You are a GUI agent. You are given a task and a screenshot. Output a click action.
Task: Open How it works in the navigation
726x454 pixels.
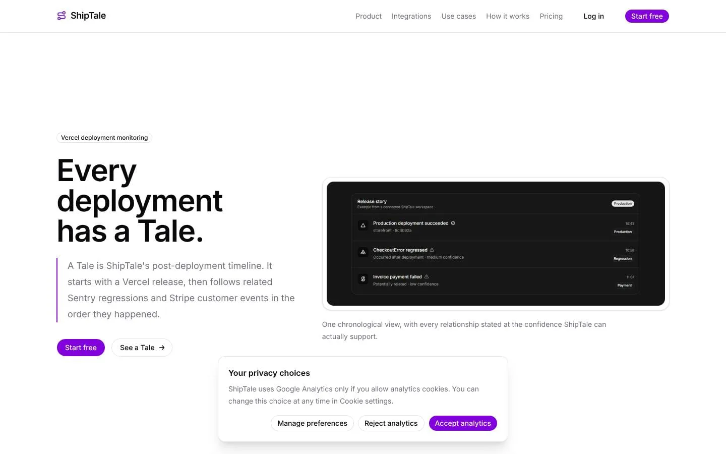508,16
